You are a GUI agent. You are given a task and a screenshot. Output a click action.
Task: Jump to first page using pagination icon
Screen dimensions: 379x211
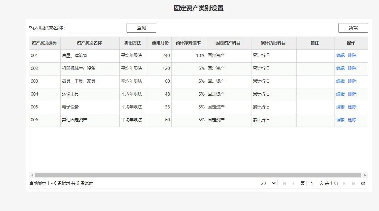coord(284,183)
